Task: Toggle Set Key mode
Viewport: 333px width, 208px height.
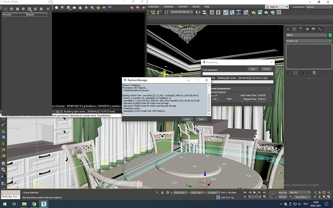Action: pos(282,197)
